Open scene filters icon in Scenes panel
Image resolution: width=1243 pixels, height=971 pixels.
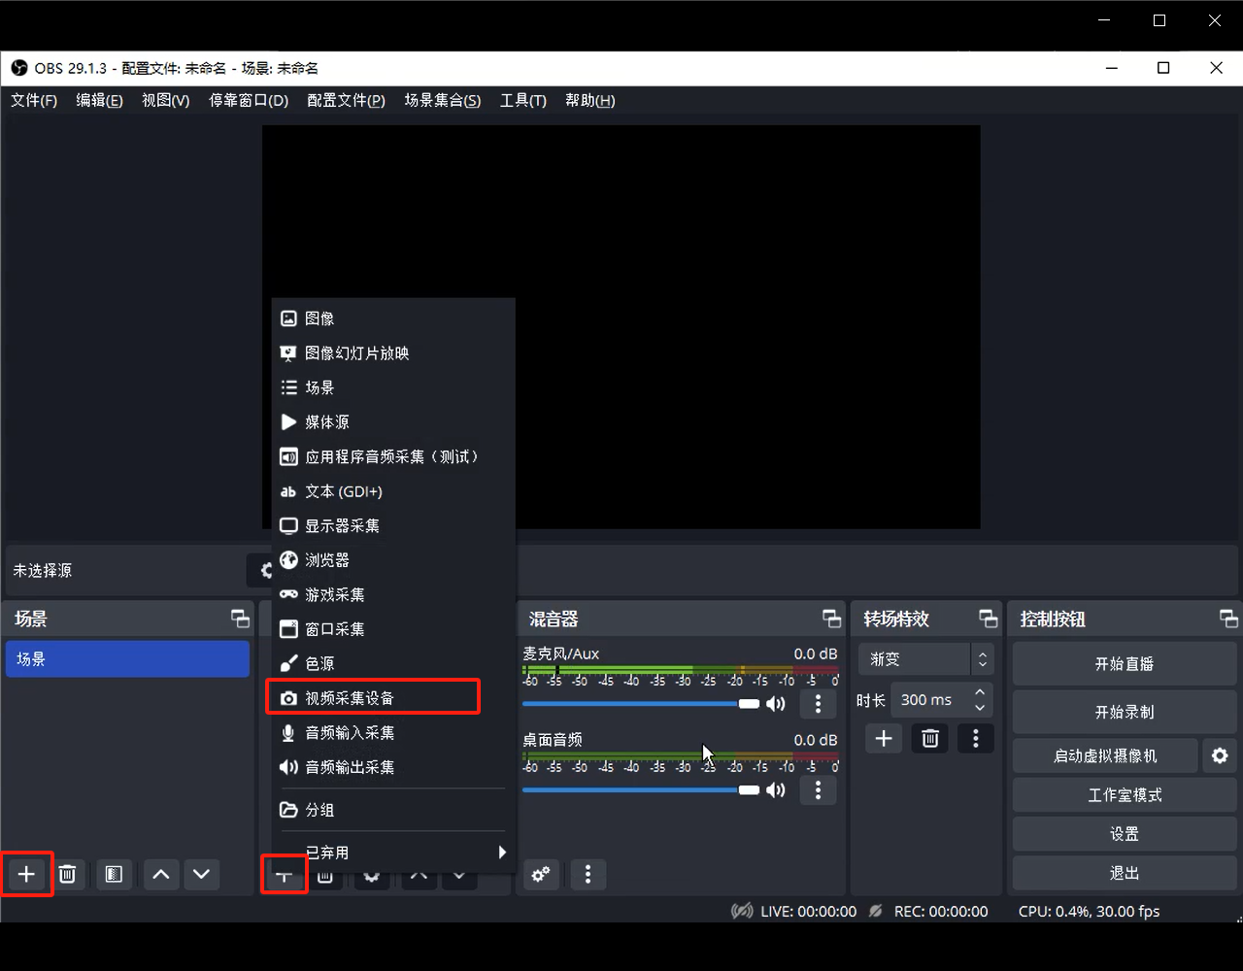[x=114, y=874]
